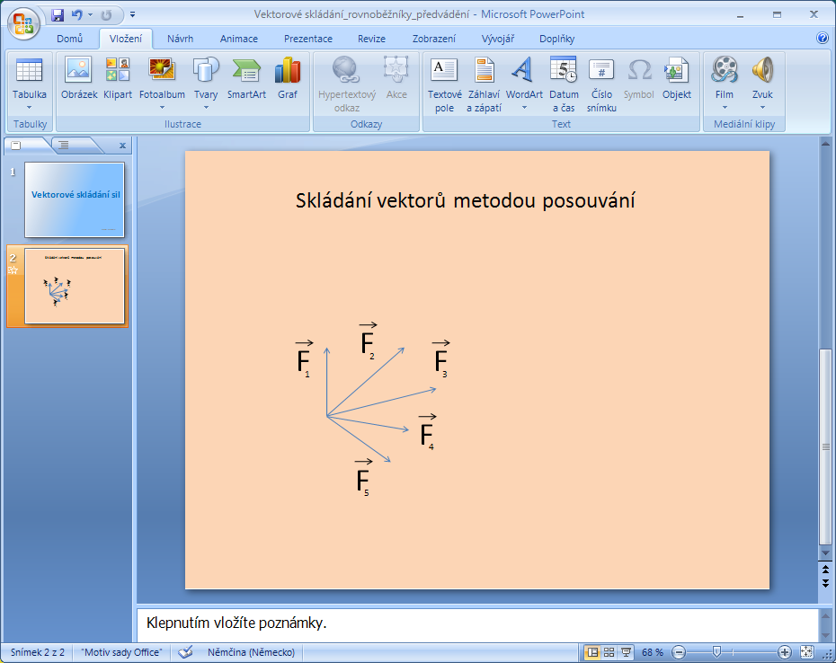This screenshot has width=836, height=663.
Task: Show the Outline pane tab
Action: [x=64, y=145]
